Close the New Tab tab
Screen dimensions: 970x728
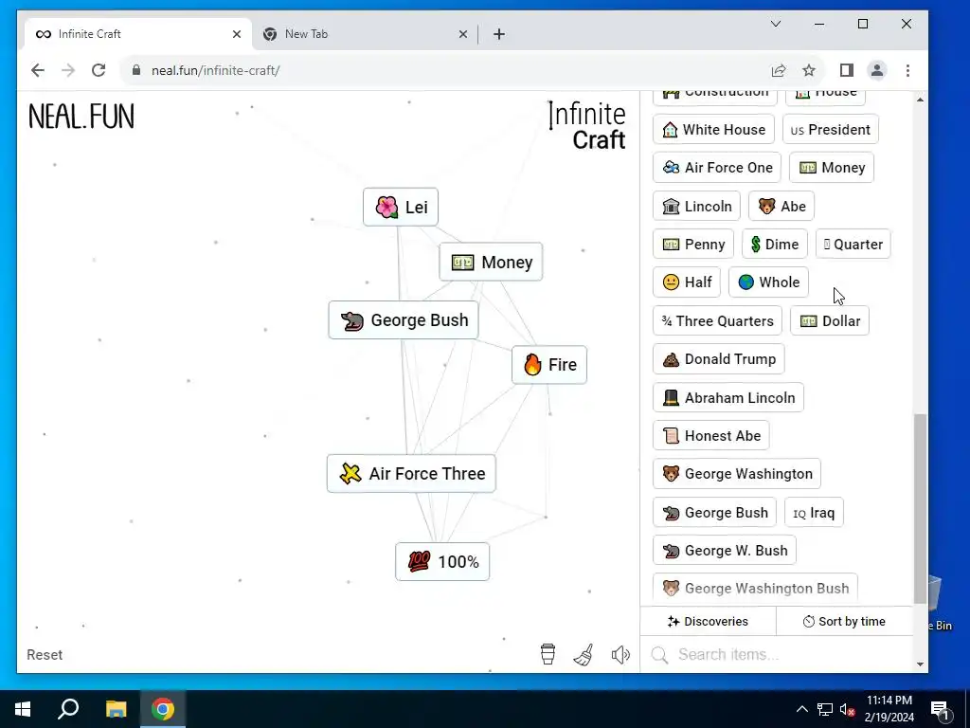click(x=462, y=34)
